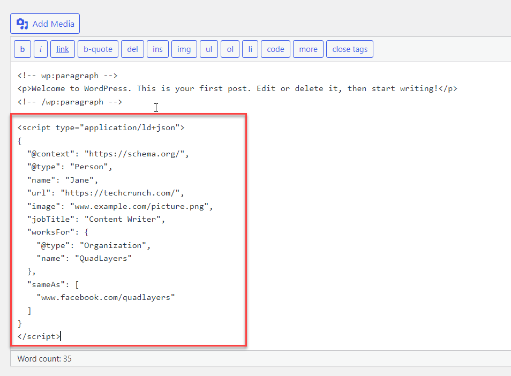
Task: Click the media icon in Add Media
Action: tap(22, 24)
